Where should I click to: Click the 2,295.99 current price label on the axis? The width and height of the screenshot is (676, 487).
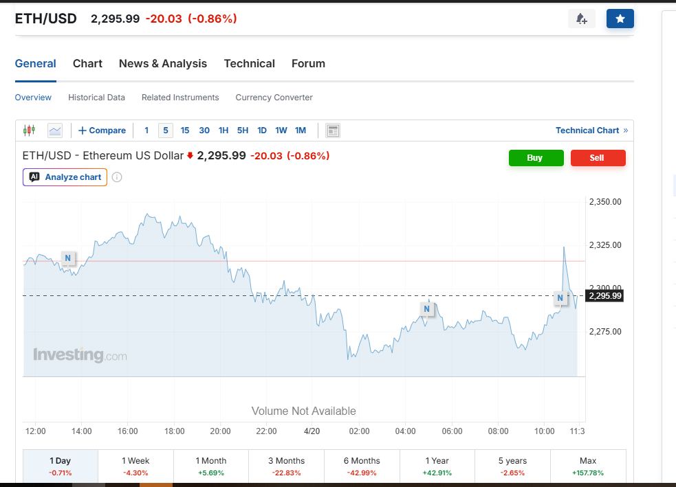pyautogui.click(x=604, y=296)
